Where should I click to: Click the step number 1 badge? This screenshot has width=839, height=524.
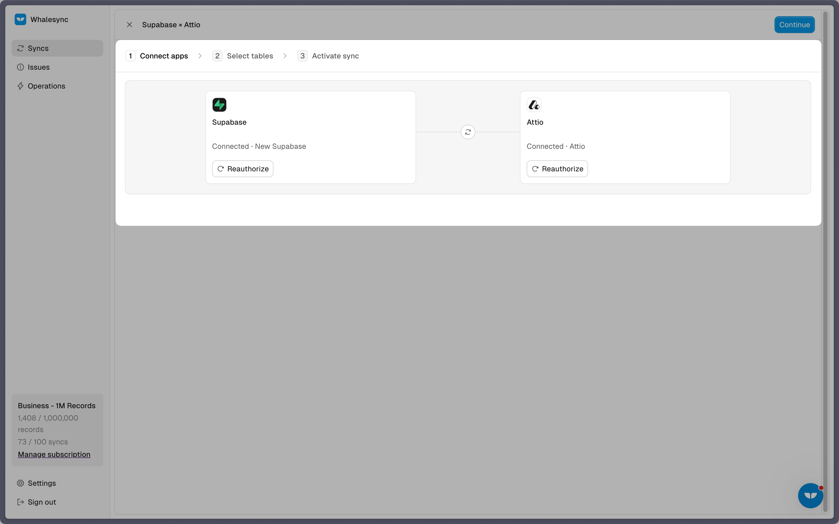pos(130,56)
